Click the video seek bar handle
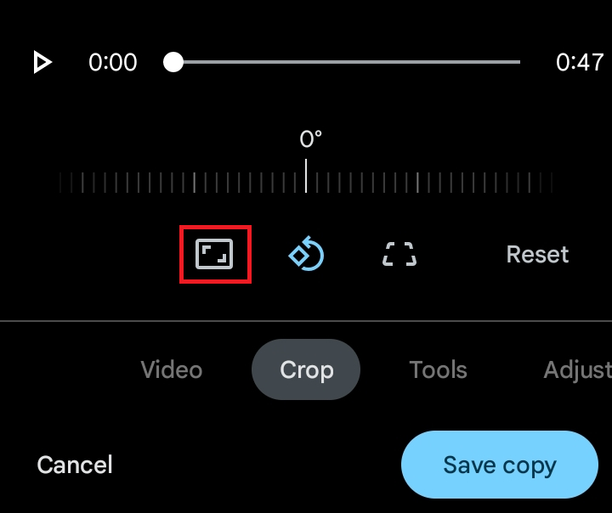This screenshot has height=513, width=612. (x=173, y=62)
